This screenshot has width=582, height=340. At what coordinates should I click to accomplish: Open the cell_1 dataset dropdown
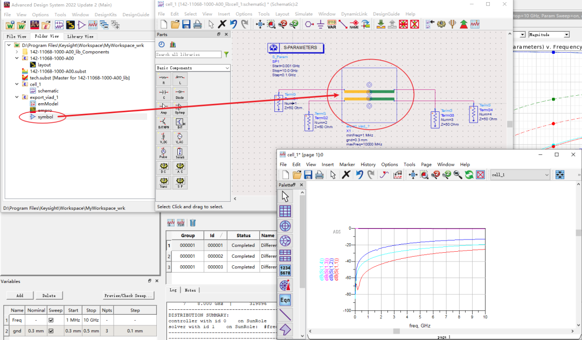(520, 175)
